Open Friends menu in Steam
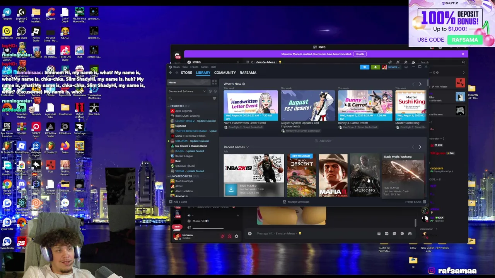495x278 pixels. (x=194, y=67)
